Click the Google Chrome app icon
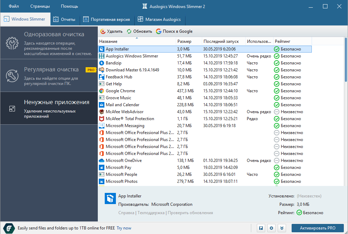Viewport: 348px width, 234px height. (x=101, y=91)
